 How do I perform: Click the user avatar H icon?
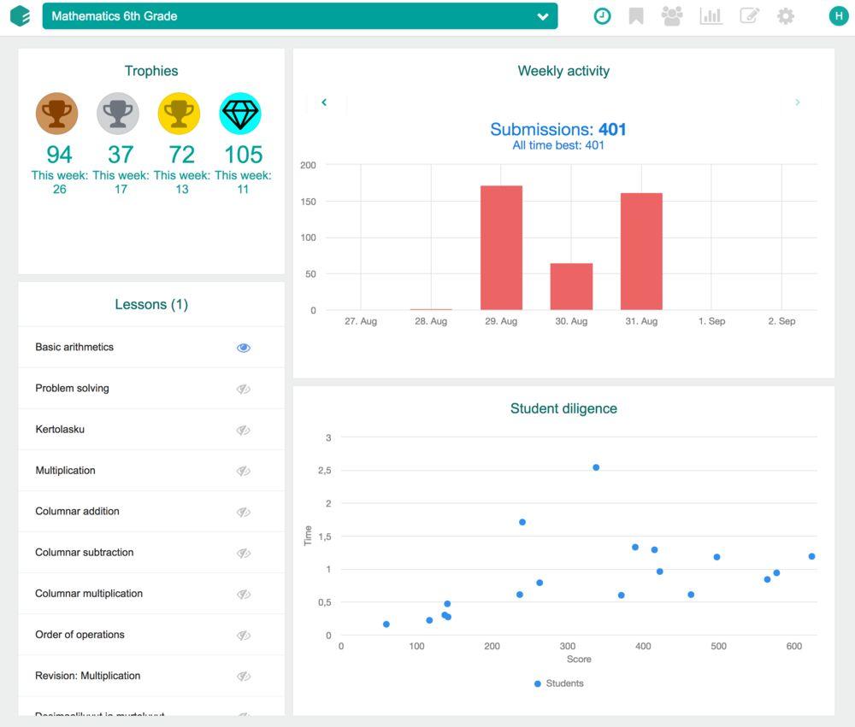tap(839, 16)
